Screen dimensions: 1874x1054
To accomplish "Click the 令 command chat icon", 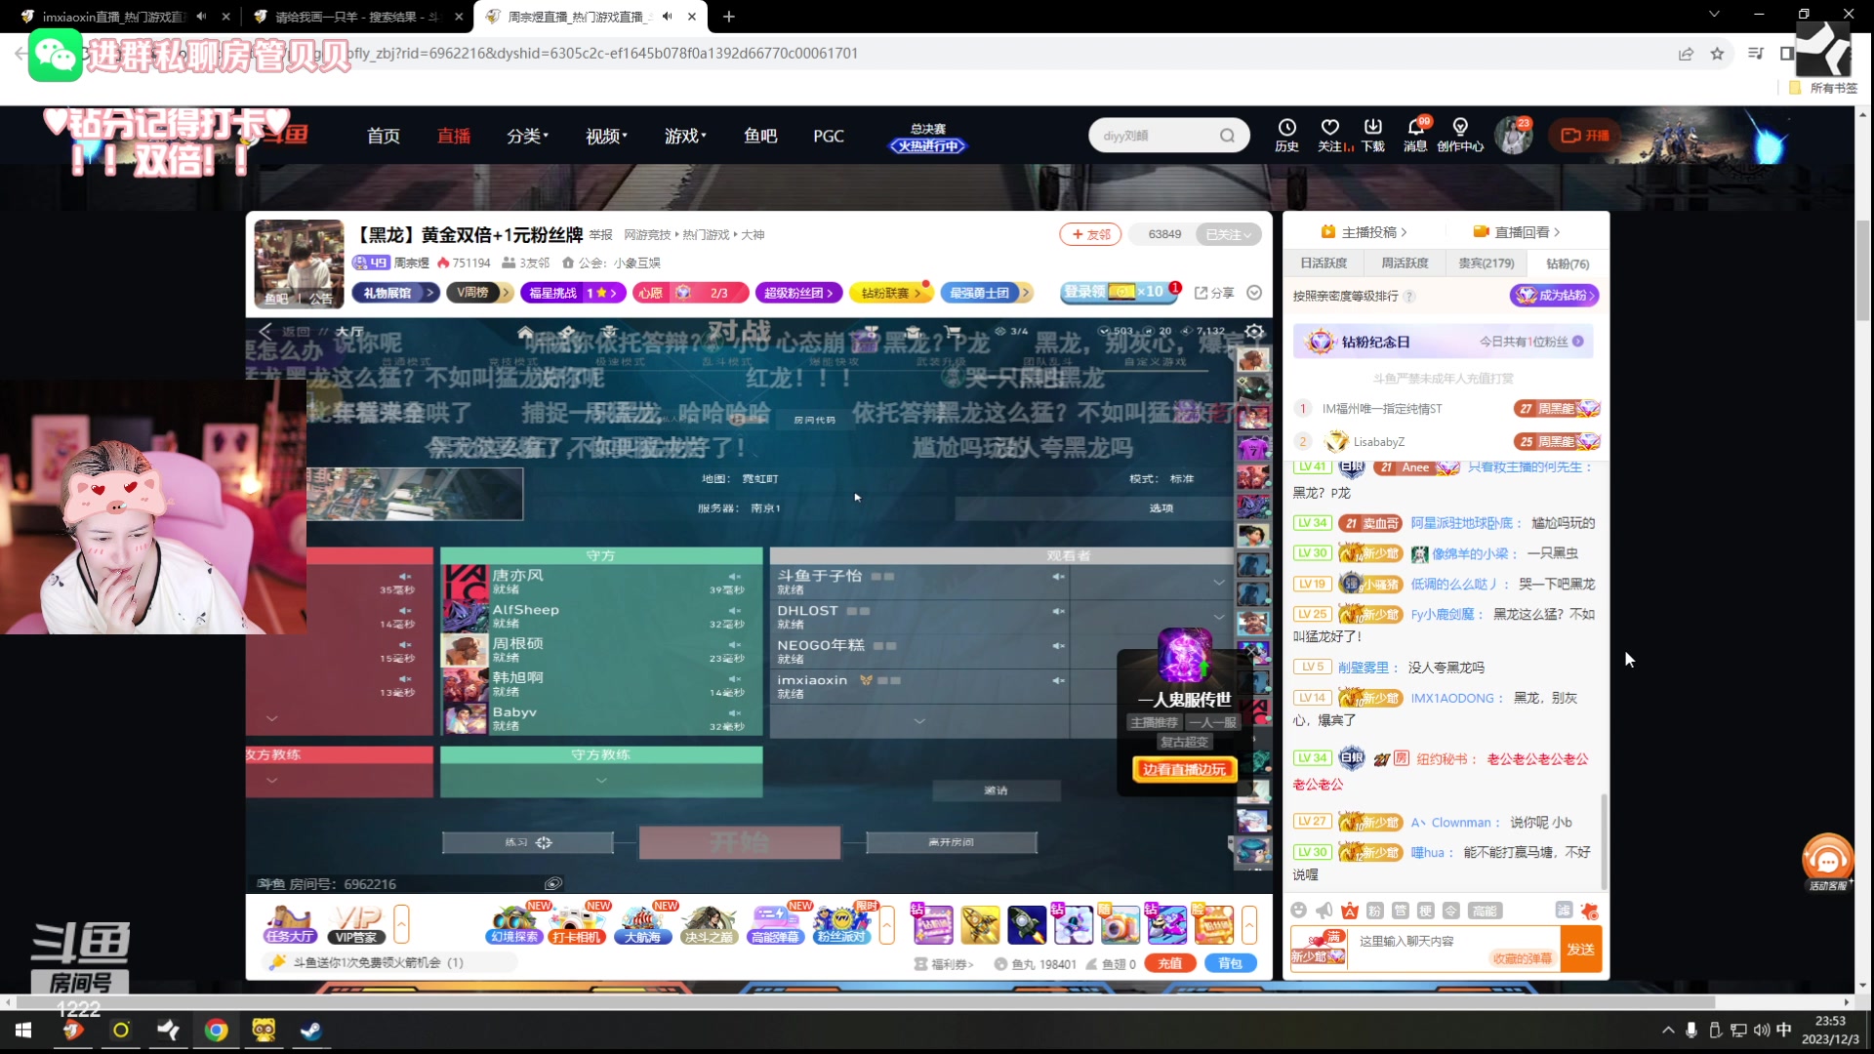I will 1451,911.
